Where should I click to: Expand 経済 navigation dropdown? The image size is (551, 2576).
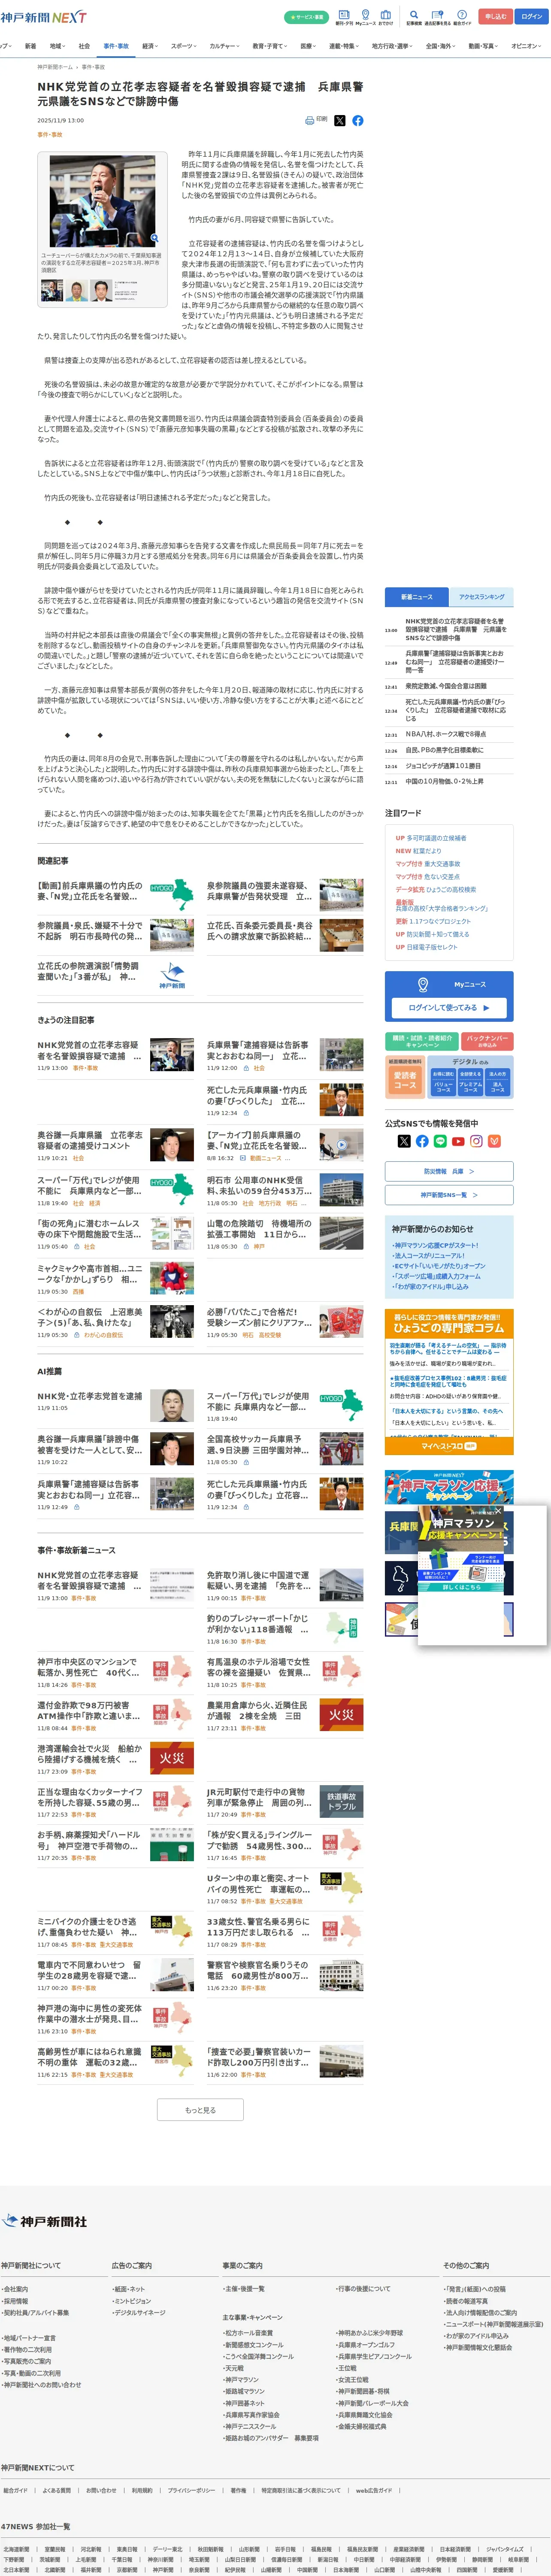150,46
